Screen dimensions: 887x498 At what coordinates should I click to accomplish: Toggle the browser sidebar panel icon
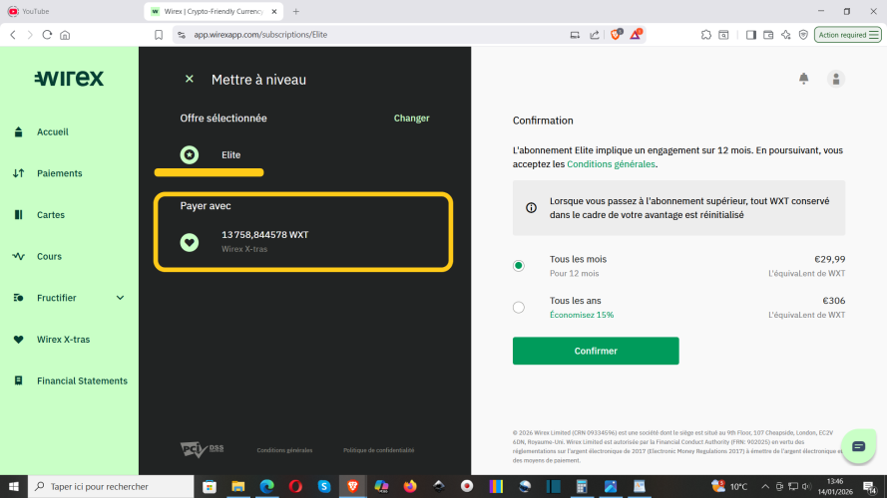(750, 35)
